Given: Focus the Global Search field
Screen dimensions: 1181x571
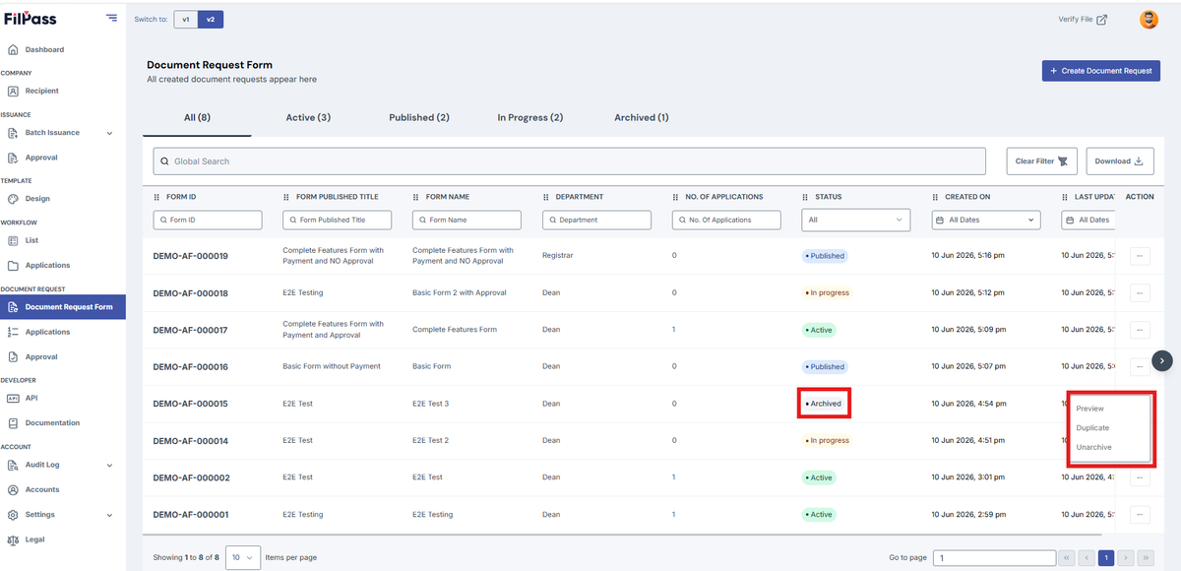Looking at the screenshot, I should (x=569, y=161).
